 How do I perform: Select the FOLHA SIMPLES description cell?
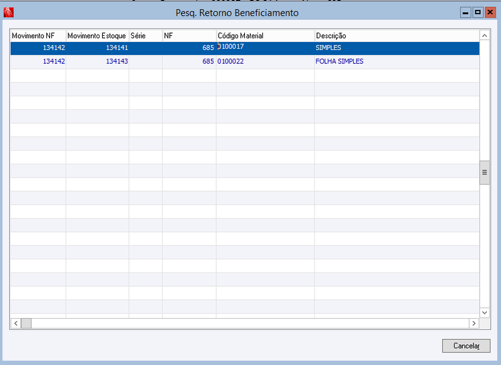coord(397,61)
